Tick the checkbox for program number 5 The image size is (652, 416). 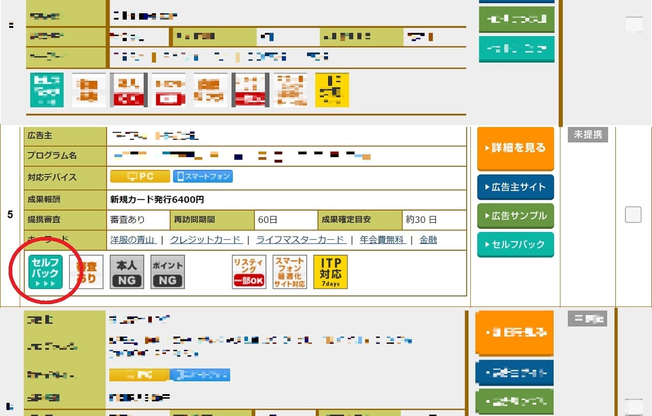pyautogui.click(x=633, y=216)
